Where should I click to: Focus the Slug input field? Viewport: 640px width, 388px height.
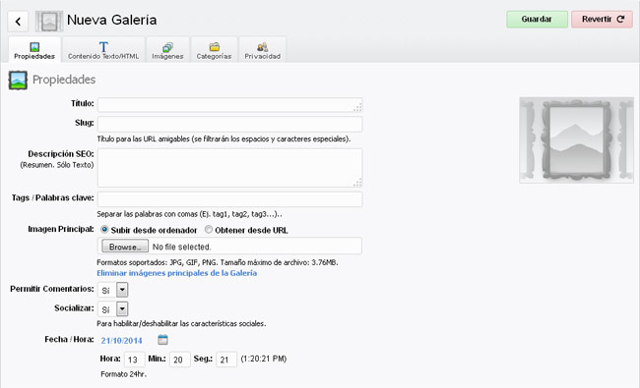229,124
